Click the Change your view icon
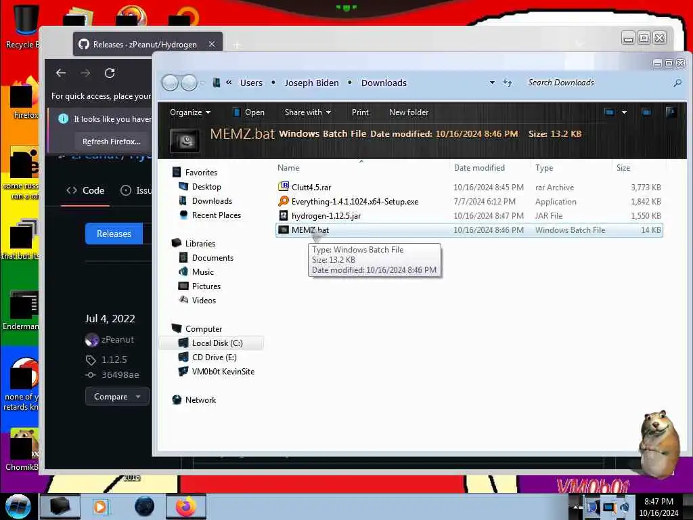The height and width of the screenshot is (520, 693). (609, 112)
